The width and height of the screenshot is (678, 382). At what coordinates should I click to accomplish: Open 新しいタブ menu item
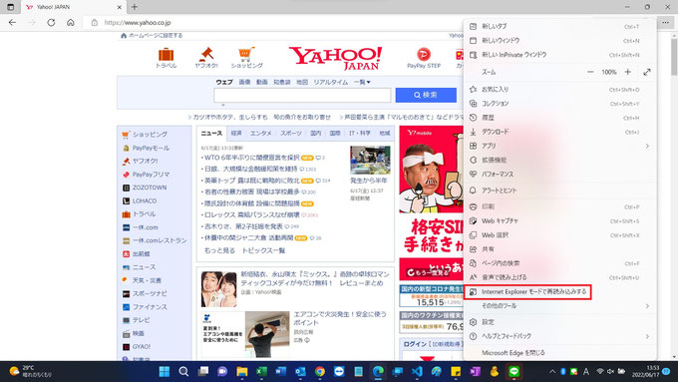560,26
